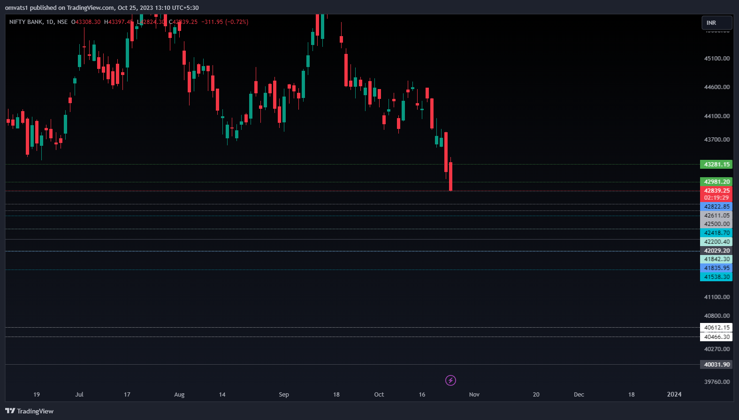
Task: Select the 42200.40 price label
Action: [716, 242]
